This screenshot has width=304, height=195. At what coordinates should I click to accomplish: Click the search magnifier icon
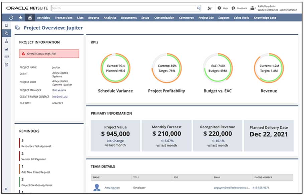[x=198, y=8]
